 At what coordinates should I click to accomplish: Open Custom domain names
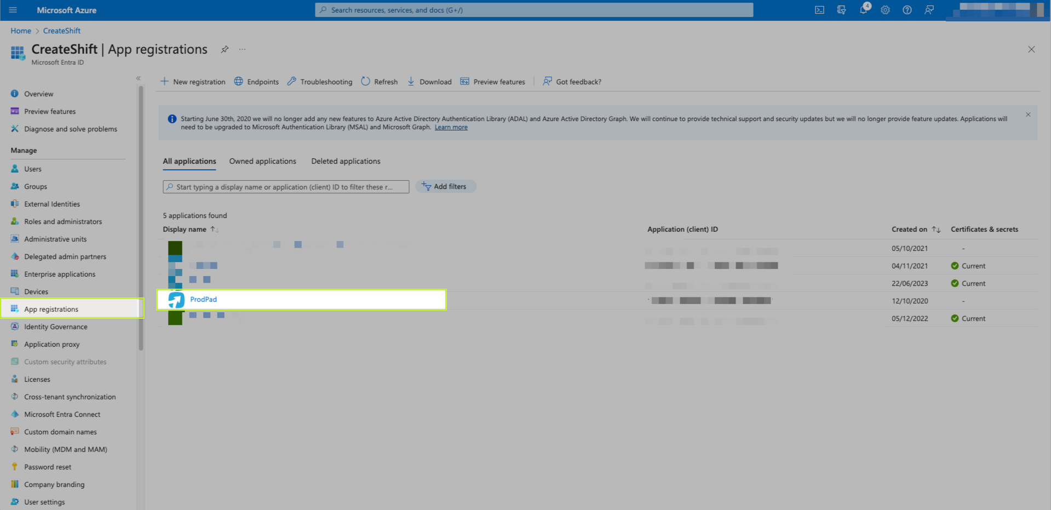pyautogui.click(x=60, y=432)
